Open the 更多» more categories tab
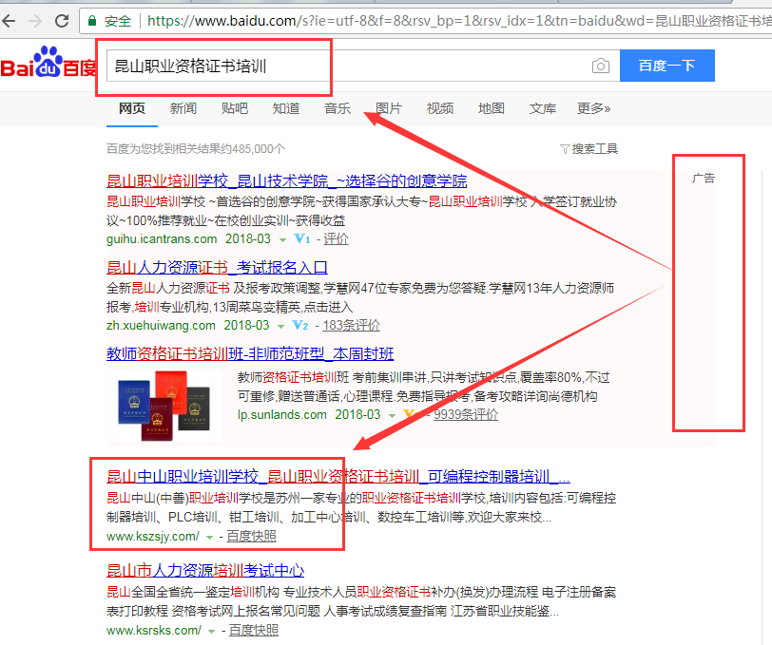 coord(593,108)
